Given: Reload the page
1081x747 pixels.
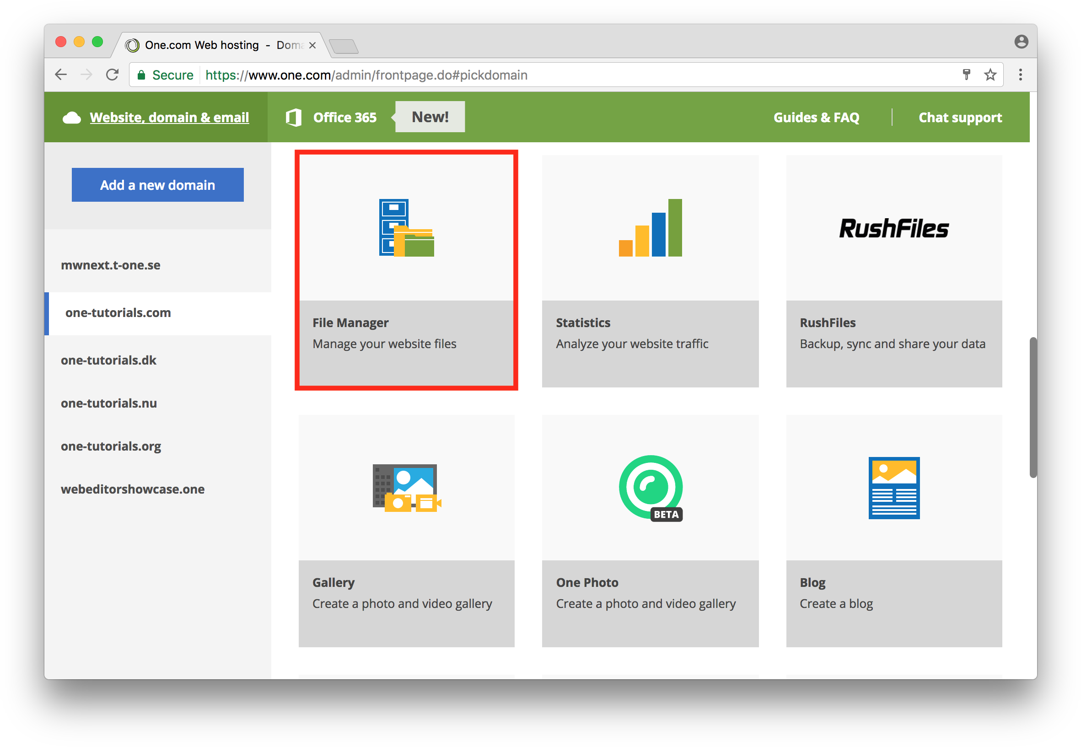Looking at the screenshot, I should click(x=113, y=75).
